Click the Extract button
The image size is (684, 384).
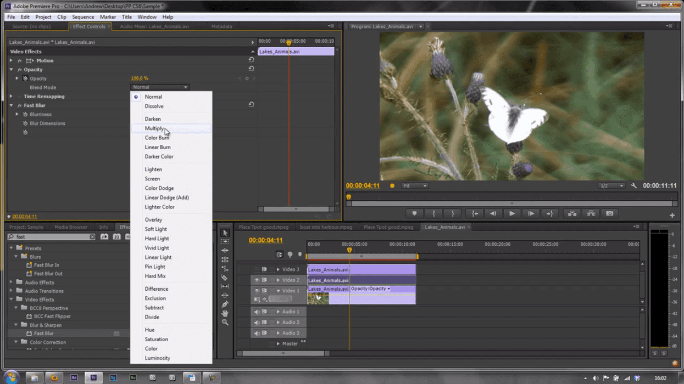coord(591,213)
